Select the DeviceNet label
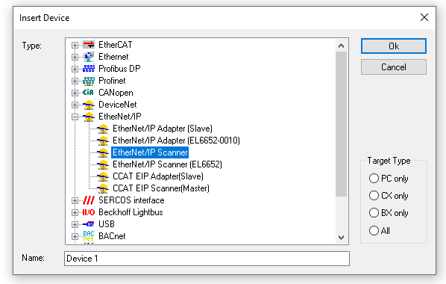This screenshot has height=284, width=446. click(118, 105)
